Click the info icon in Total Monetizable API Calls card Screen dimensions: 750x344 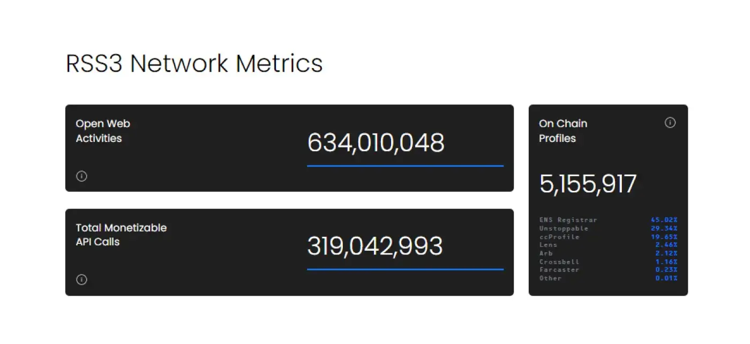click(81, 279)
